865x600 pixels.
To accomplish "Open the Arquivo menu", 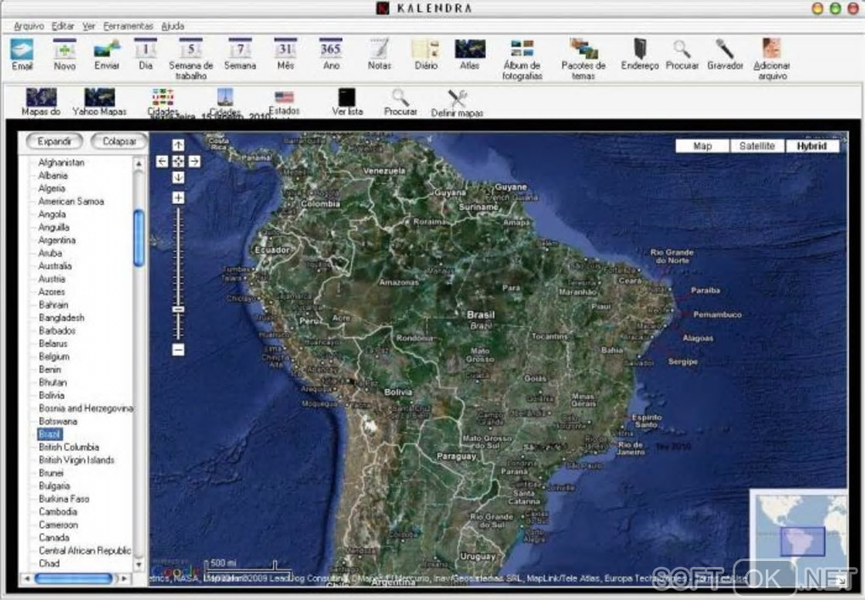I will [29, 26].
